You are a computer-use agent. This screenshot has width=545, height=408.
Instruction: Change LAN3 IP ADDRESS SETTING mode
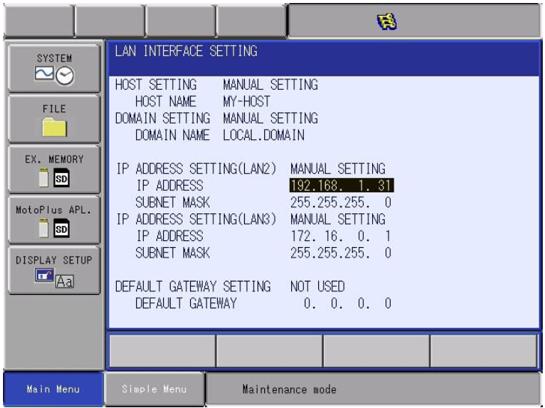[338, 219]
